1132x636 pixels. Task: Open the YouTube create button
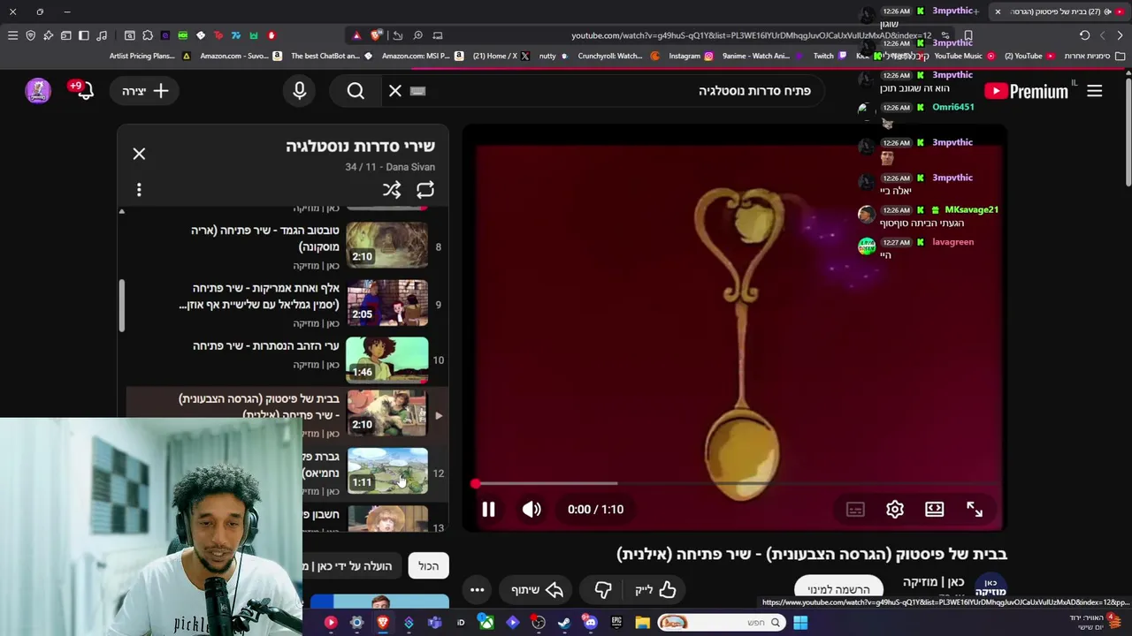tap(145, 91)
